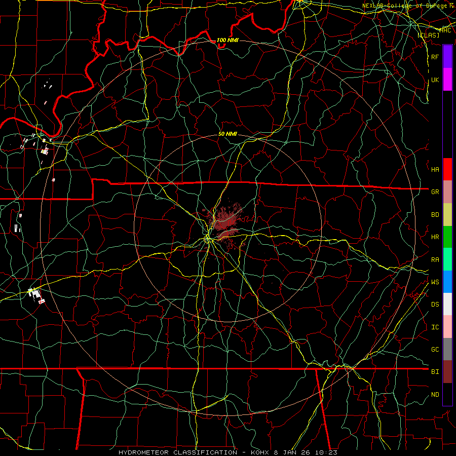Image resolution: width=456 pixels, height=456 pixels.
Task: Click the 'DS' legend label
Action: point(435,304)
